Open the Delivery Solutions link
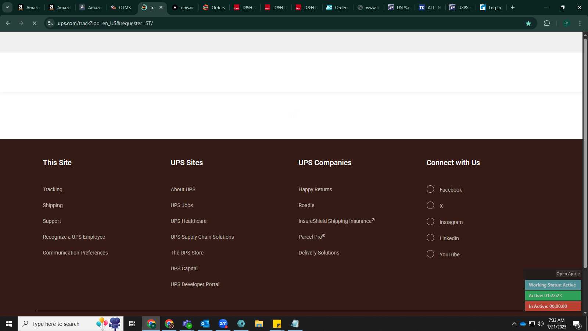 [x=319, y=253]
